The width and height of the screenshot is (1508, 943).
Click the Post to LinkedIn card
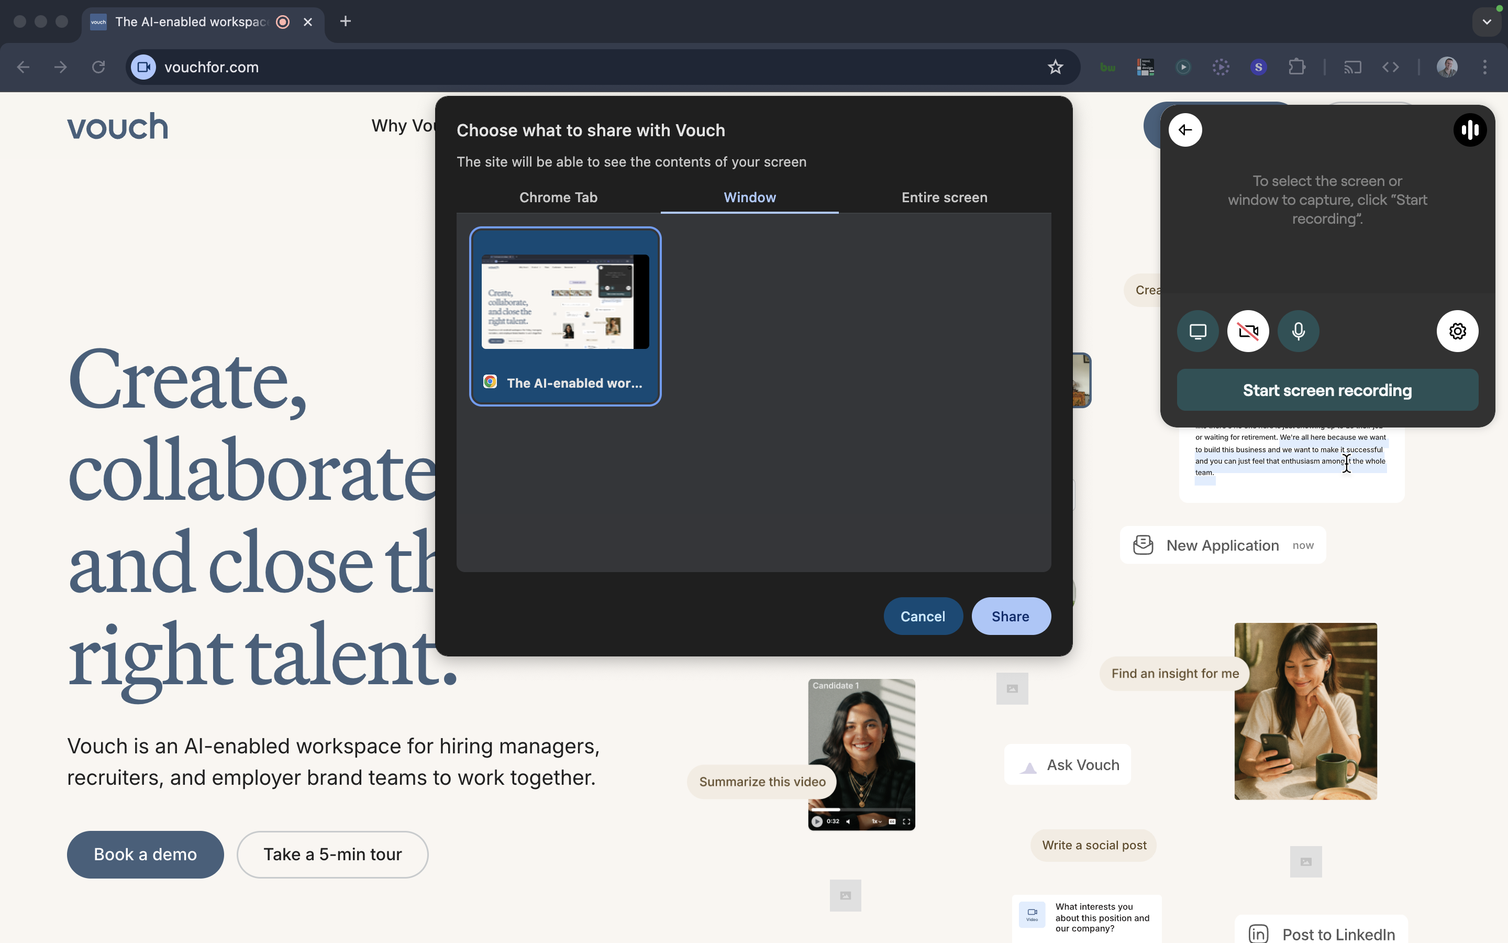(1322, 930)
